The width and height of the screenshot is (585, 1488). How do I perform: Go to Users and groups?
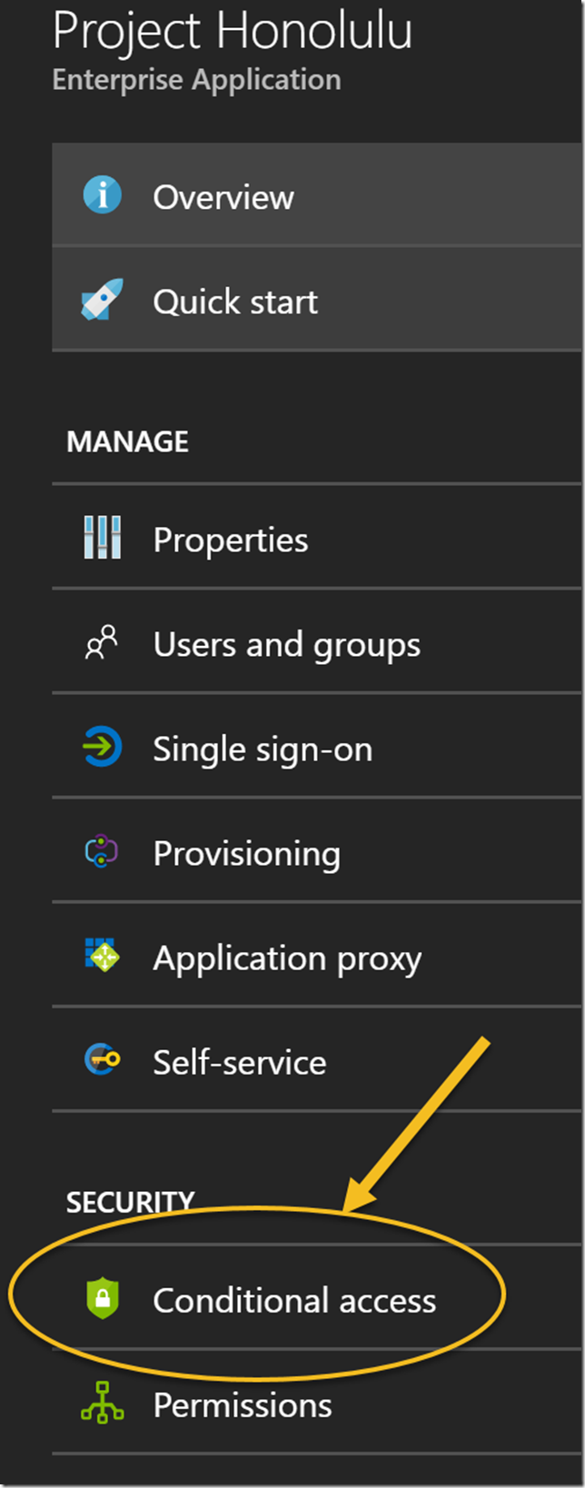coord(286,645)
